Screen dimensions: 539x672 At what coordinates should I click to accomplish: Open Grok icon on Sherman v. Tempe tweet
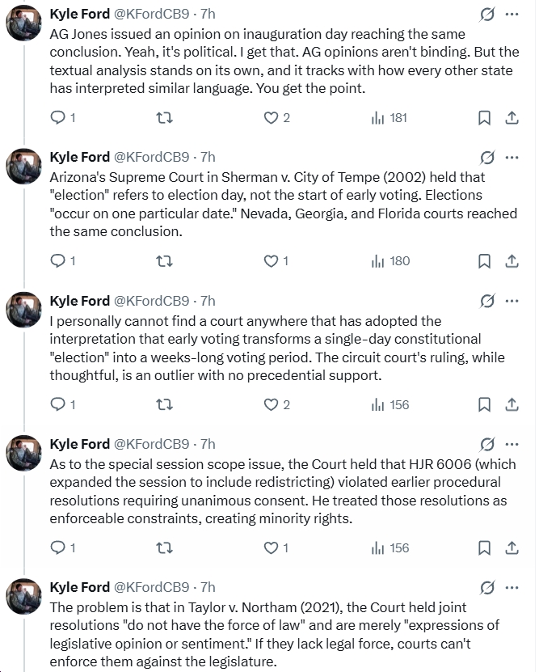tap(487, 157)
